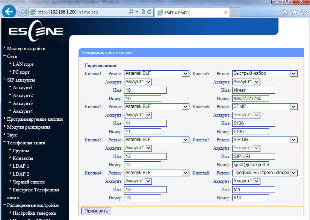Image resolution: width=310 pixels, height=220 pixels.
Task: Click Имя field containing SIP URI
Action: pos(254,156)
